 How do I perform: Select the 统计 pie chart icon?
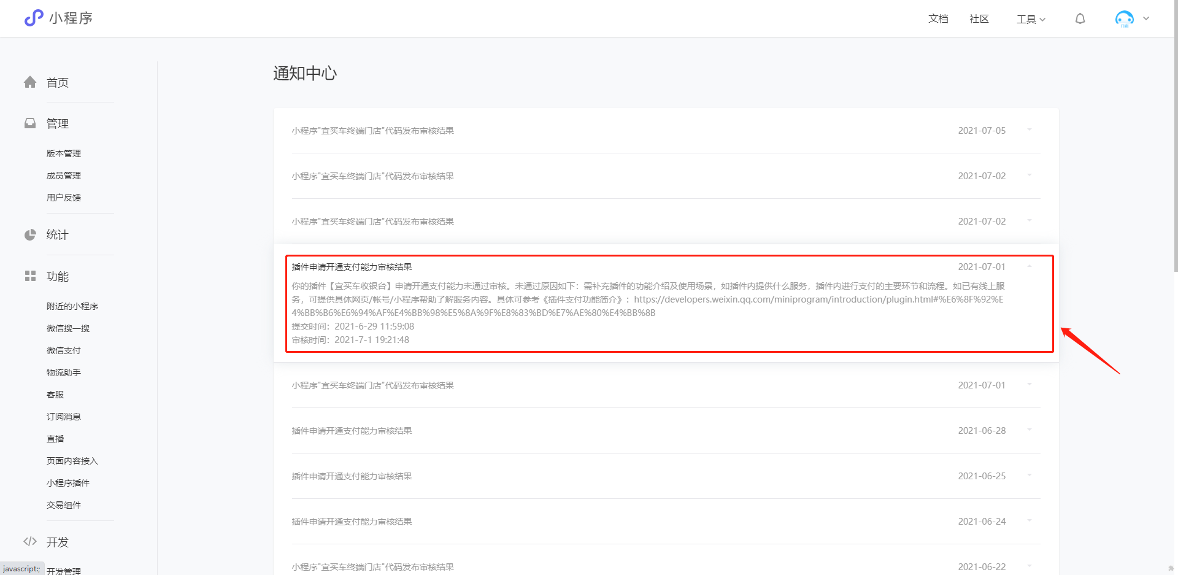click(x=30, y=234)
